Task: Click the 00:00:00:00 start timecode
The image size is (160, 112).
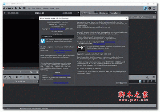Action: coord(13,13)
